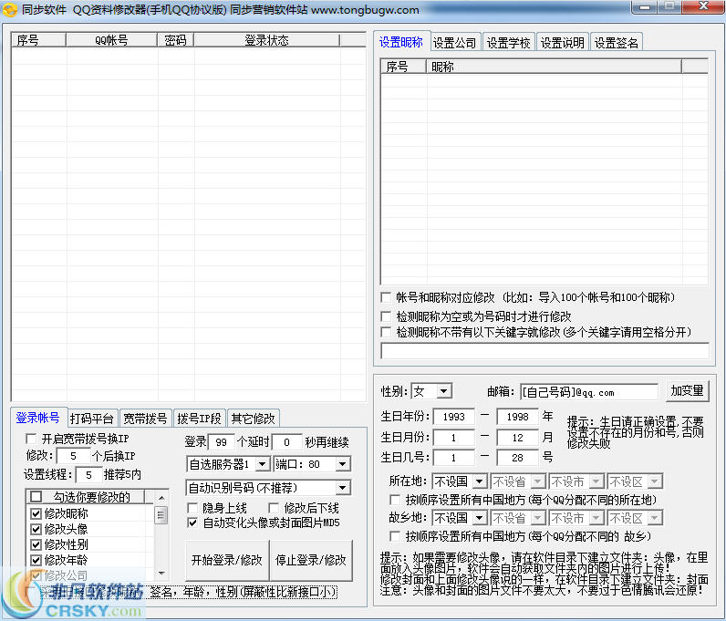Open 故乡地 district dropdown 不设区
The image size is (726, 621).
(x=655, y=518)
